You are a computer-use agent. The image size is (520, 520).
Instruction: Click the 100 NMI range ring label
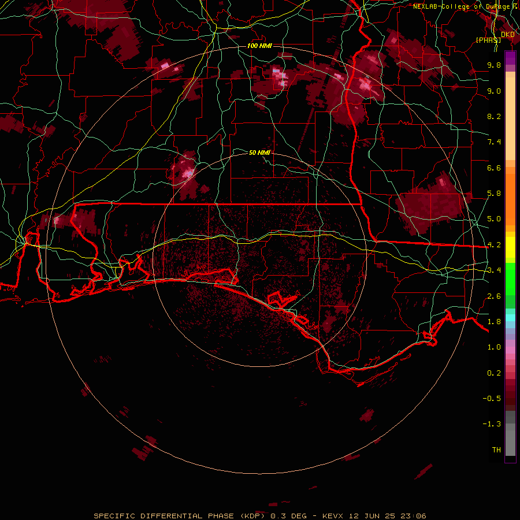259,46
